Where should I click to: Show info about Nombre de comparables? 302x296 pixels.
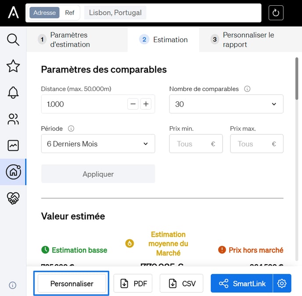pos(247,89)
